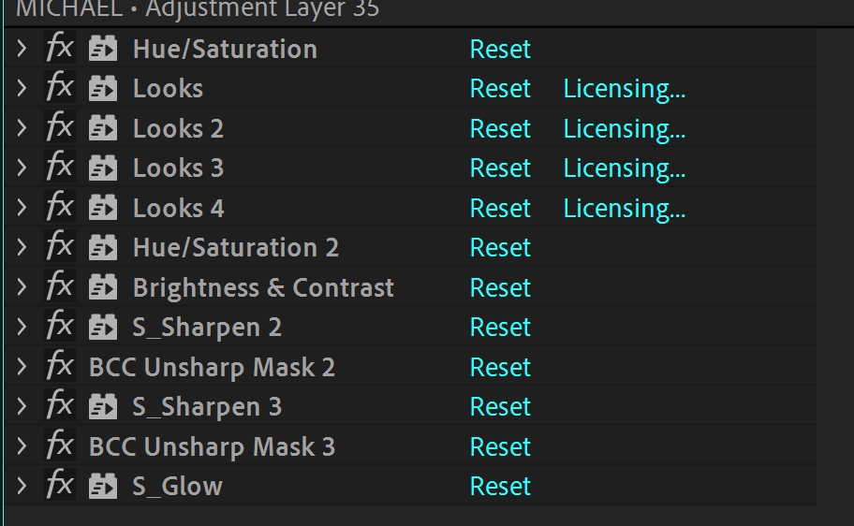Reset the S_Sharpen 2 effect
The image size is (854, 526).
point(500,327)
